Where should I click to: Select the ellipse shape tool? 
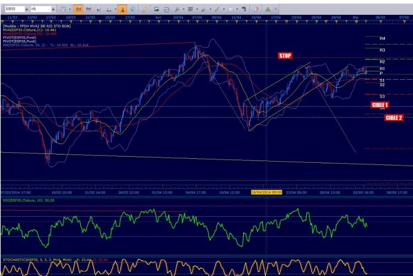tap(231, 9)
